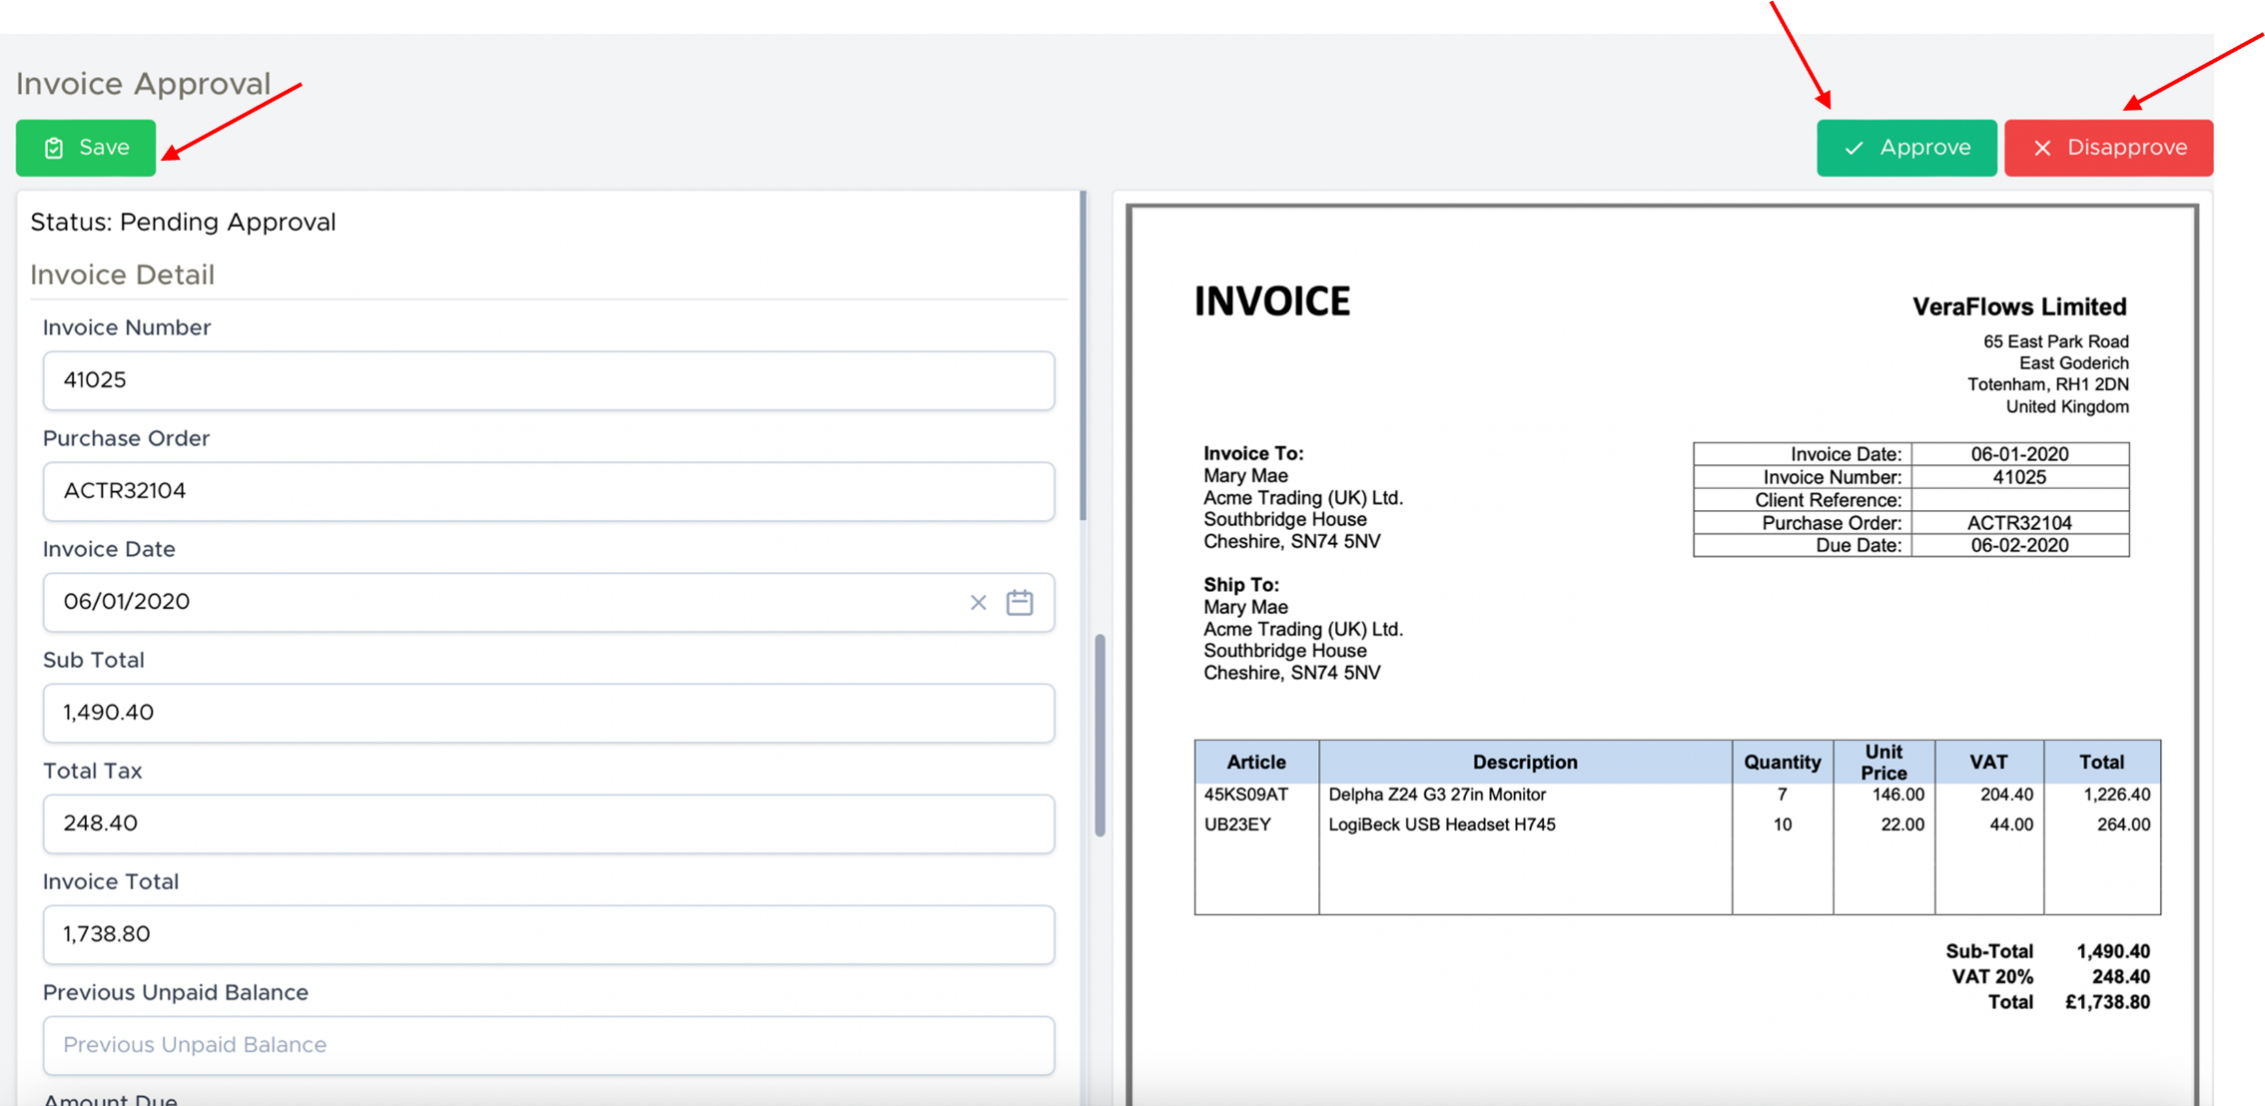This screenshot has height=1106, width=2265.
Task: Click the Save button
Action: pos(86,148)
